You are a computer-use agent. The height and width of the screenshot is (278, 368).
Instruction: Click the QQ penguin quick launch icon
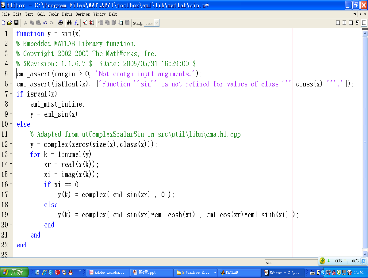pyautogui.click(x=70, y=272)
